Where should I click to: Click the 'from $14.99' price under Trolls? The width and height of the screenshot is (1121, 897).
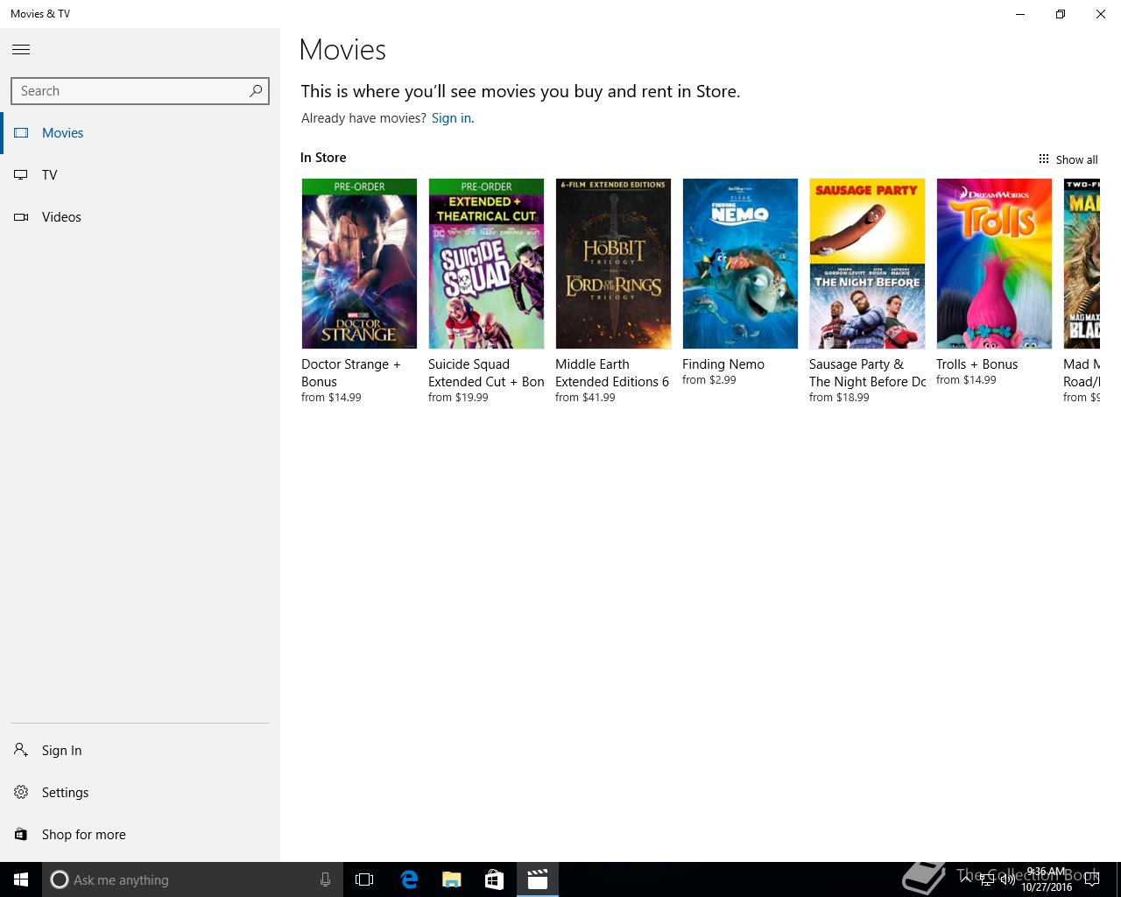click(x=966, y=380)
